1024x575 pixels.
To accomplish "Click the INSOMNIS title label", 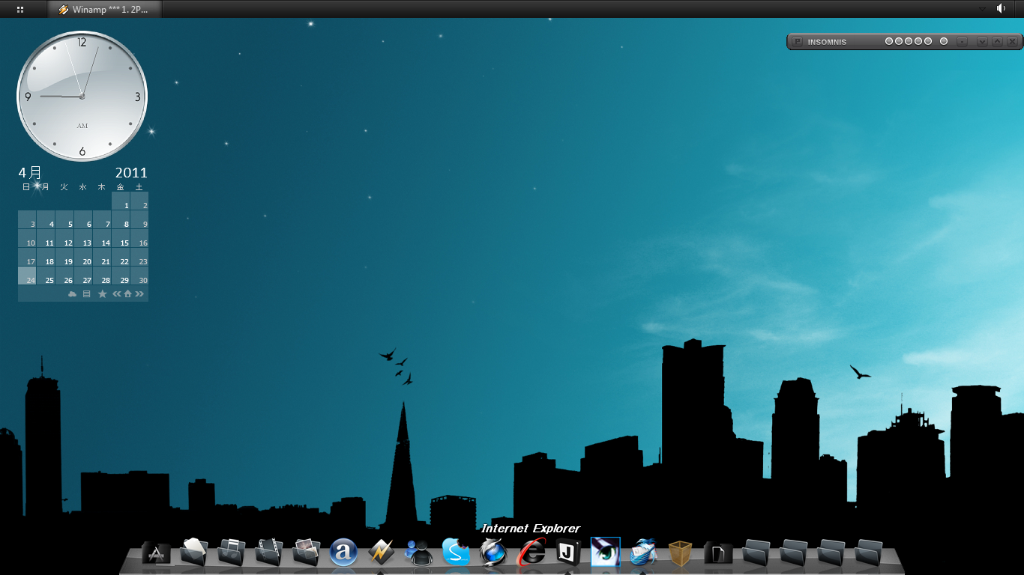I will click(827, 42).
